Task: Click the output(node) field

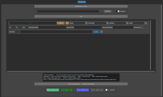Action: click(88, 27)
